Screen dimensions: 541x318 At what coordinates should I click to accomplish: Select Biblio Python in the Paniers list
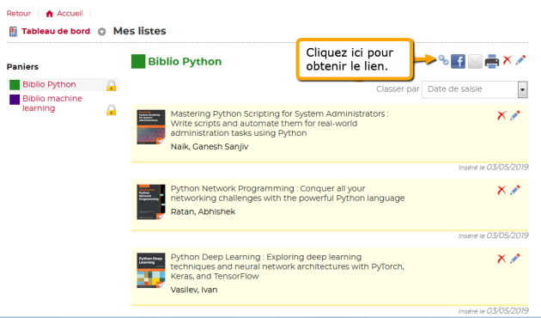pyautogui.click(x=49, y=84)
